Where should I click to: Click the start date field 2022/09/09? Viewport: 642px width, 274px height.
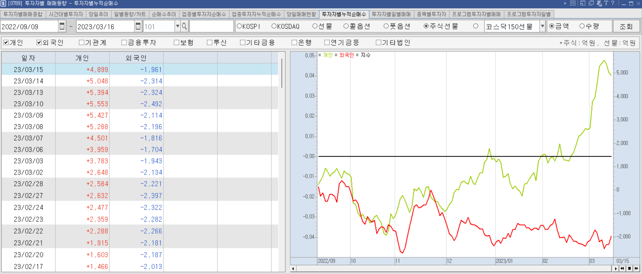click(29, 26)
